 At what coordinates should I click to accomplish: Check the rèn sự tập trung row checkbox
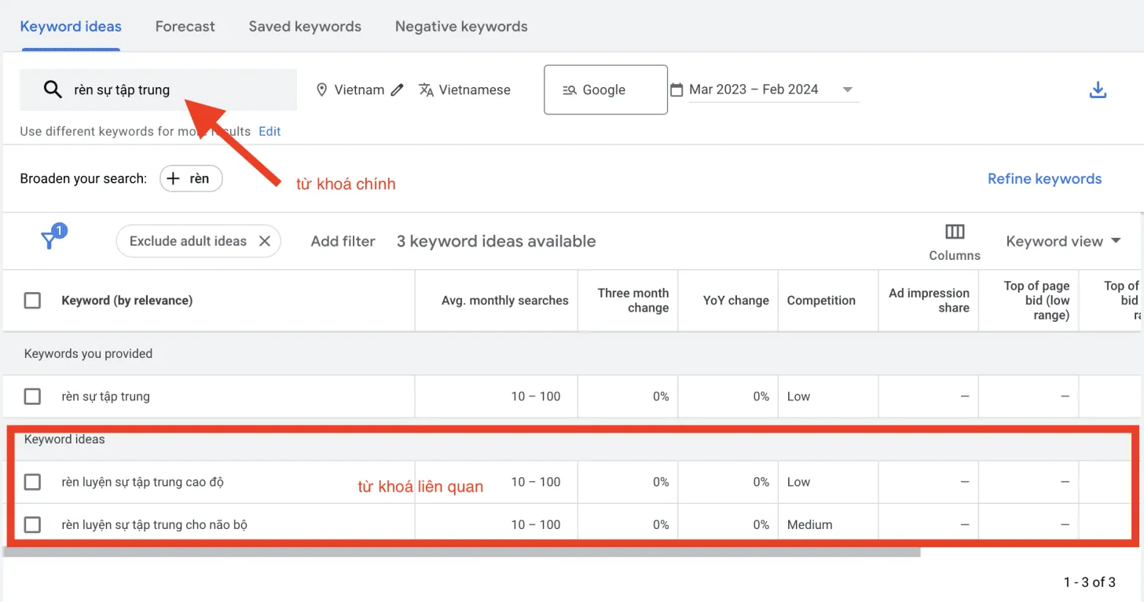(x=32, y=396)
